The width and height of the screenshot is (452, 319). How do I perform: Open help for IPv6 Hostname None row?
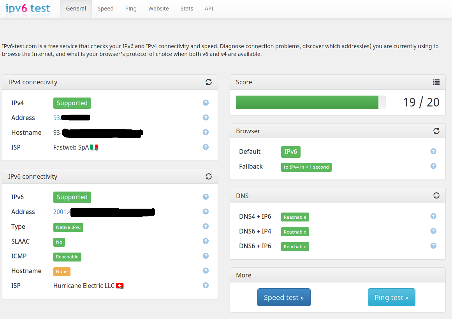click(206, 271)
